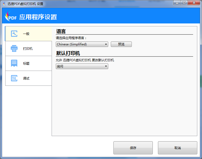
Task: Click the 允许 迅捷PDF虚拟打印机 更改默认打印机 label
Action: click(85, 60)
